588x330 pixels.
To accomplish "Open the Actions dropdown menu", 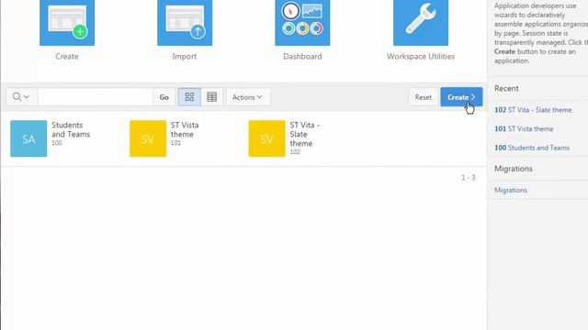I will tap(247, 97).
